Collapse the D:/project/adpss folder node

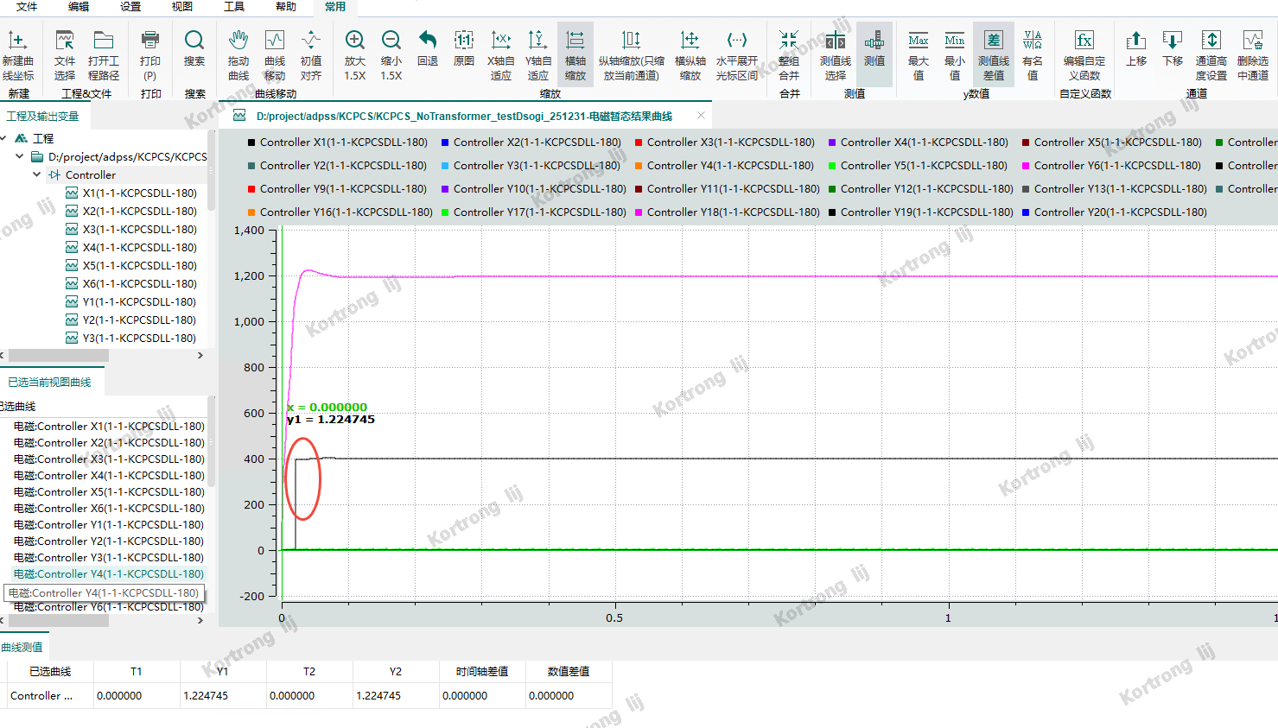20,156
